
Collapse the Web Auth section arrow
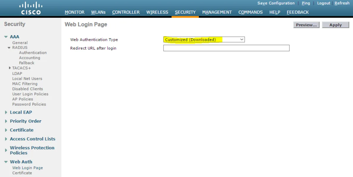coord(6,162)
